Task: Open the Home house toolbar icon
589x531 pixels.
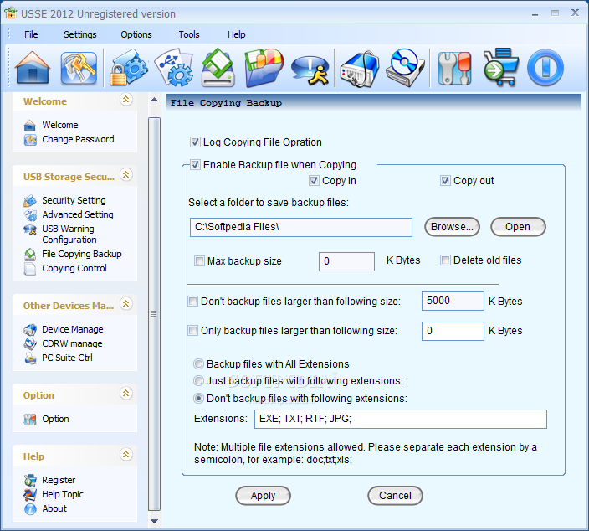Action: click(33, 68)
